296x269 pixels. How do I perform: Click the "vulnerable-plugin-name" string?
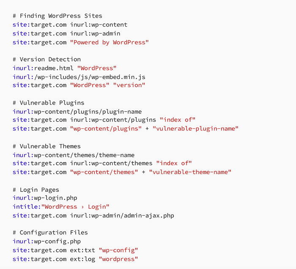click(195, 129)
